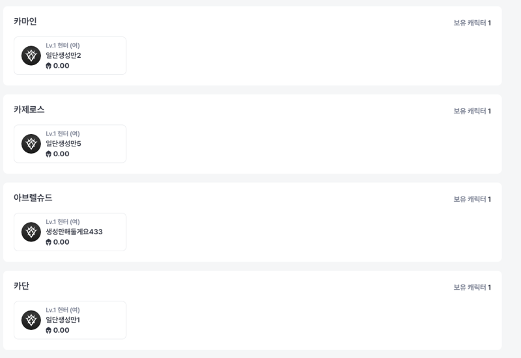Click 보유 캐릭터 1 count for 카마인

click(x=472, y=23)
